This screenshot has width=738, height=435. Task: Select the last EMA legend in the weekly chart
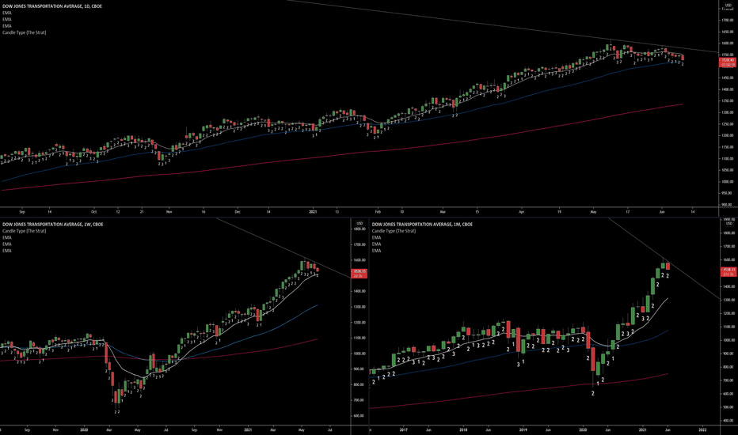click(x=7, y=251)
